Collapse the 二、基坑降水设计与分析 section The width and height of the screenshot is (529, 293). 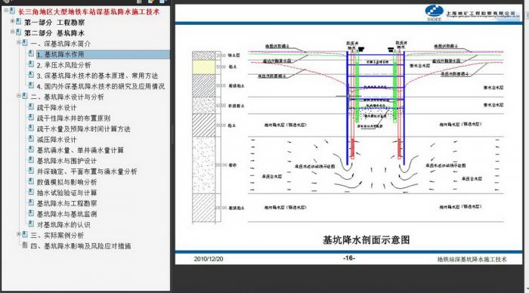[19, 96]
